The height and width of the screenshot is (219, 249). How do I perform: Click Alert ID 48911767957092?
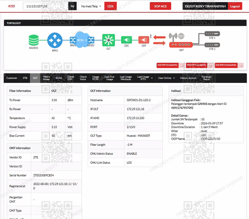pos(182,108)
